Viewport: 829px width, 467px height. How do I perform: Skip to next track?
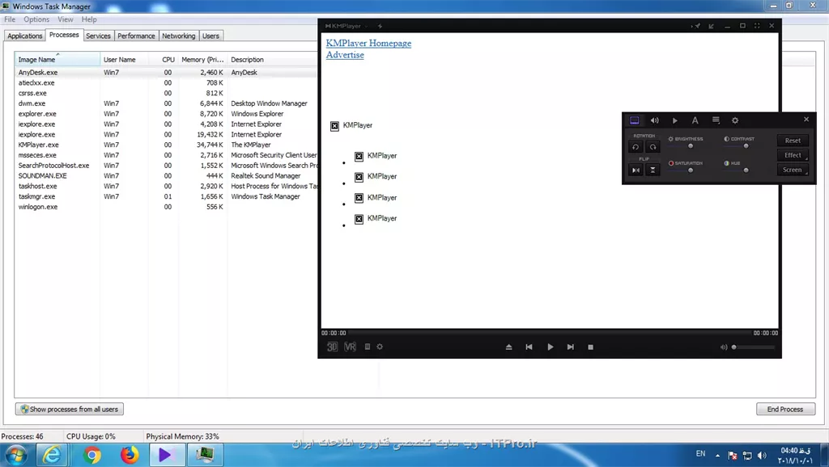[x=571, y=347]
